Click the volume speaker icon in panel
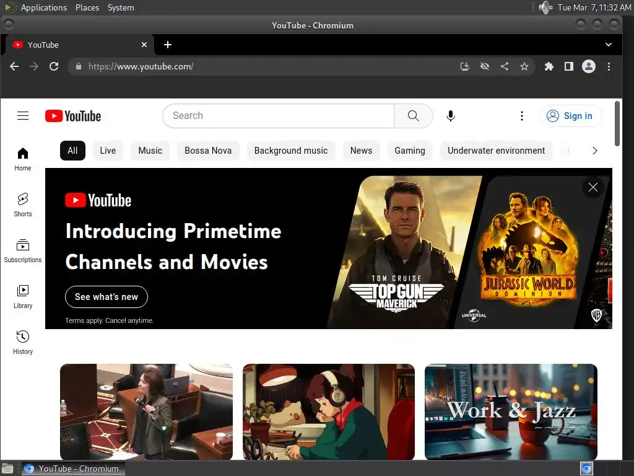This screenshot has width=634, height=476. click(546, 7)
